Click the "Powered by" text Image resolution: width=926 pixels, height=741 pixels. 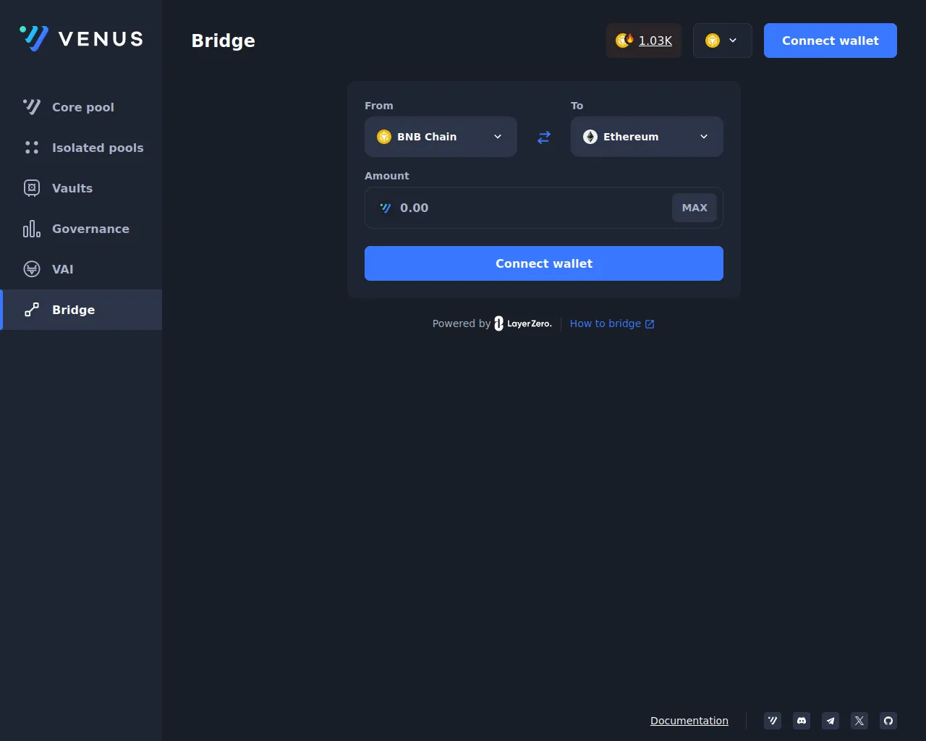(x=462, y=323)
